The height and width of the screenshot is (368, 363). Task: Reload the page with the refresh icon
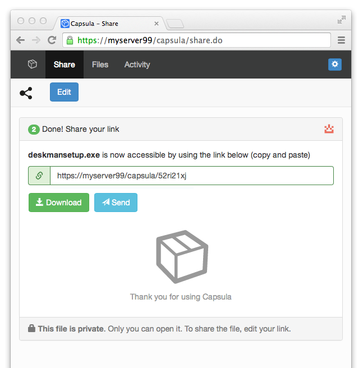(52, 40)
